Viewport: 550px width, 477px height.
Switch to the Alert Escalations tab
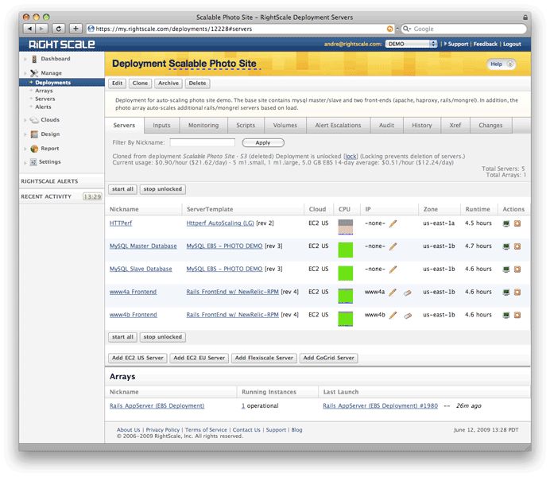click(338, 126)
